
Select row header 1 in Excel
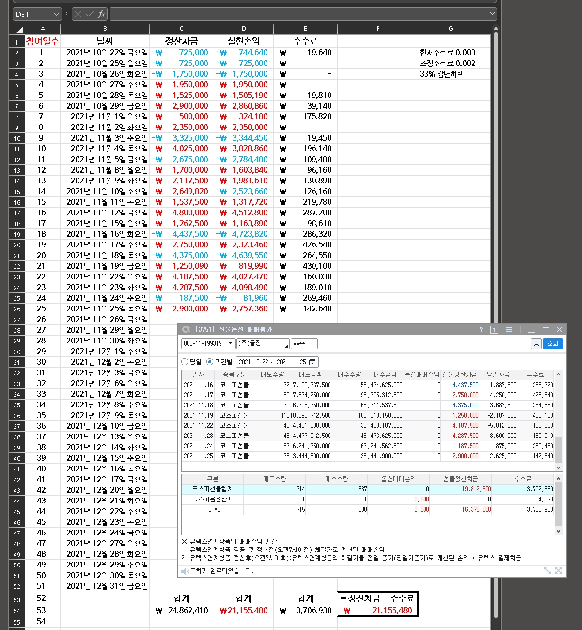[x=16, y=42]
